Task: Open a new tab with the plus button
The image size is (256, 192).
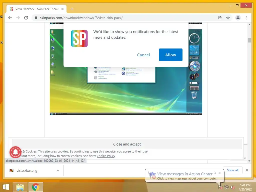Action: (x=72, y=9)
